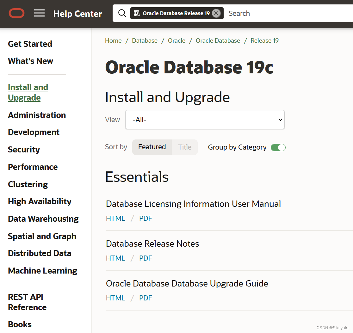Toggle Group by Category switch
The width and height of the screenshot is (353, 333).
(x=278, y=147)
